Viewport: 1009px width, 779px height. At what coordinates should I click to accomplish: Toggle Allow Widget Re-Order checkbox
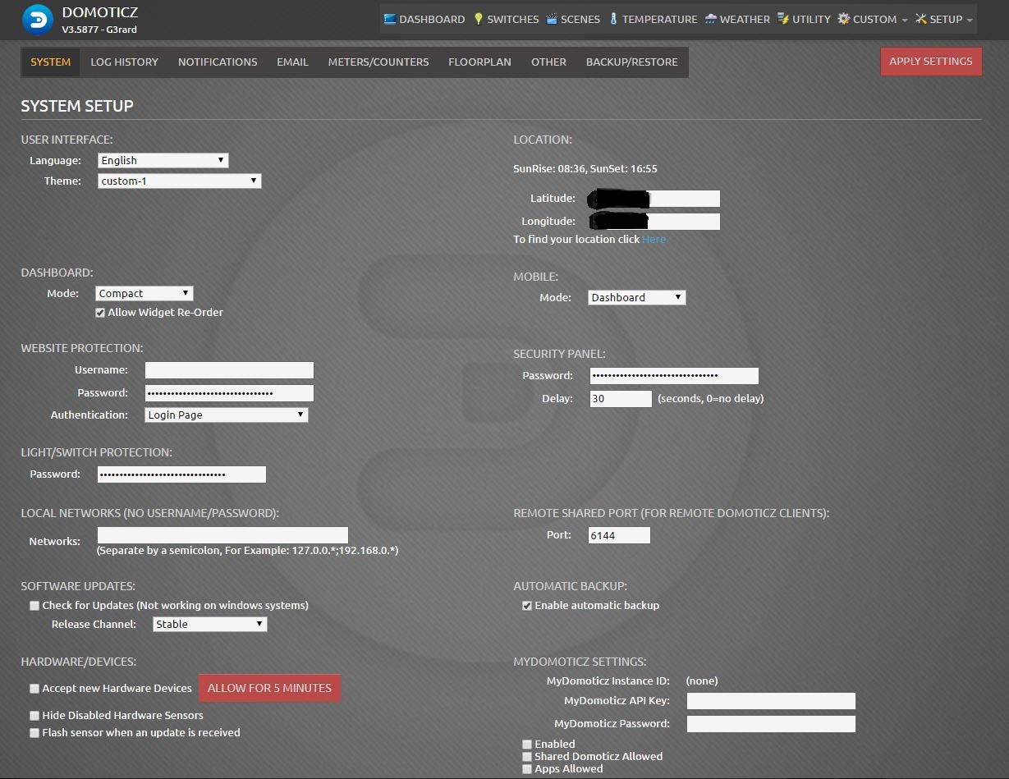[x=100, y=313]
